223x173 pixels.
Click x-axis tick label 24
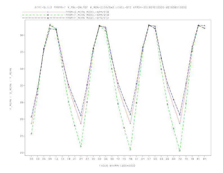click(81, 159)
